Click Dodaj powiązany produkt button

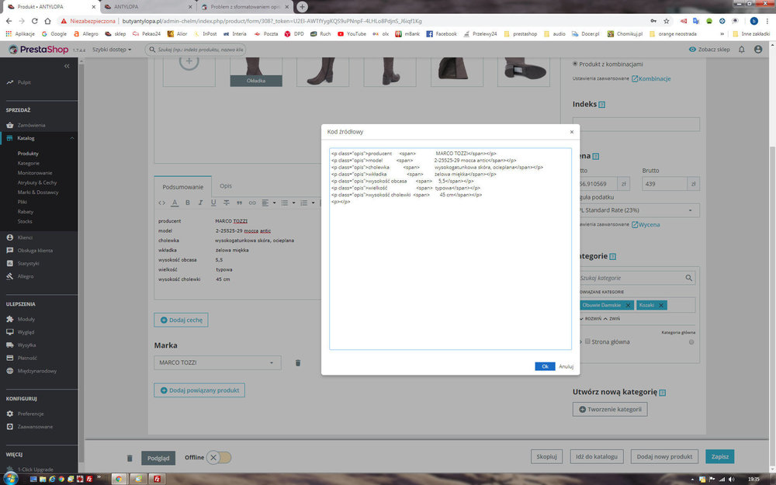click(199, 390)
